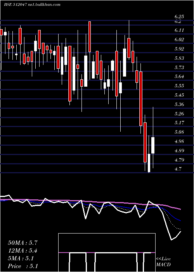Select the 6.25 price level label
Image resolution: width=194 pixels, height=272 pixels.
(179, 17)
